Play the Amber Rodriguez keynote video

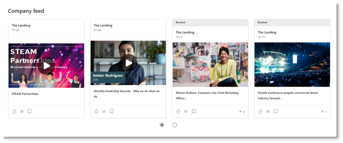(x=128, y=63)
